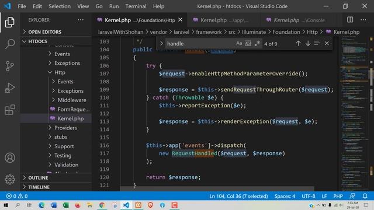The image size is (374, 210).
Task: Open the Run and Debug view
Action: click(9, 88)
